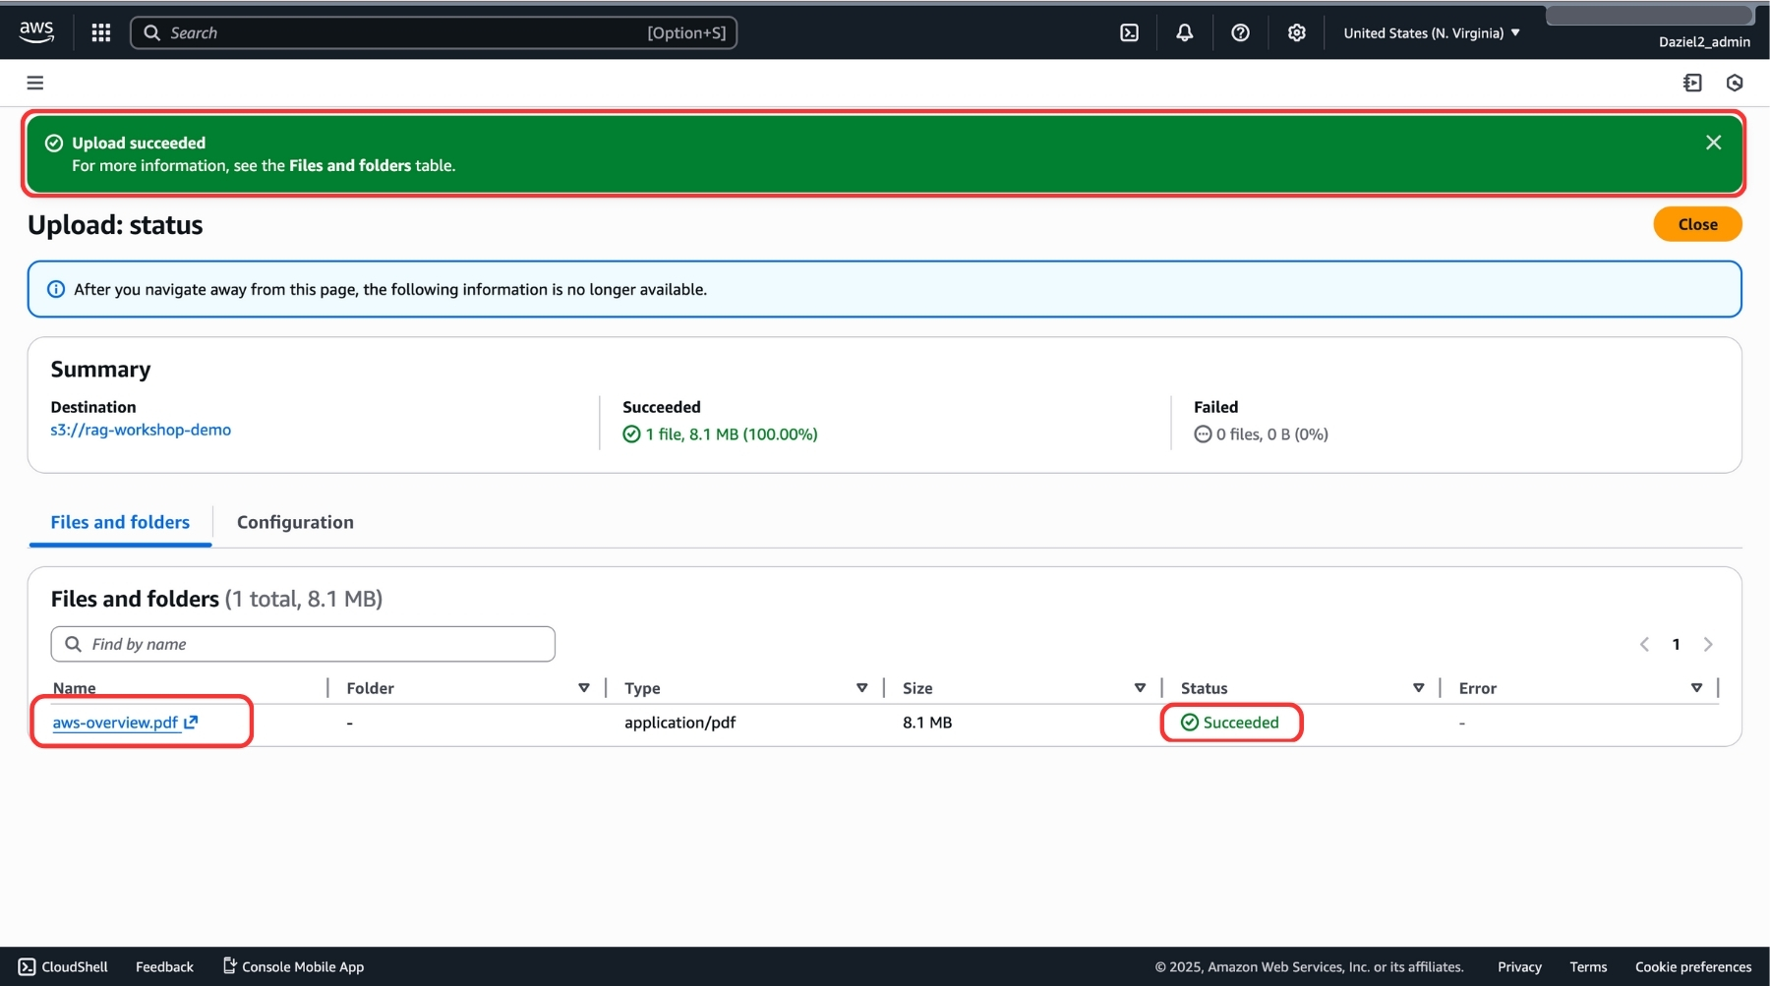1770x986 pixels.
Task: Sort by the Folder column arrow
Action: (583, 688)
